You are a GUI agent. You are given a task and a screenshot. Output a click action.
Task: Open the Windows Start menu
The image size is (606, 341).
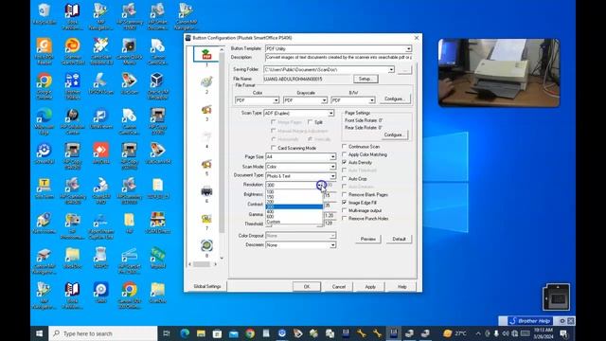click(40, 333)
